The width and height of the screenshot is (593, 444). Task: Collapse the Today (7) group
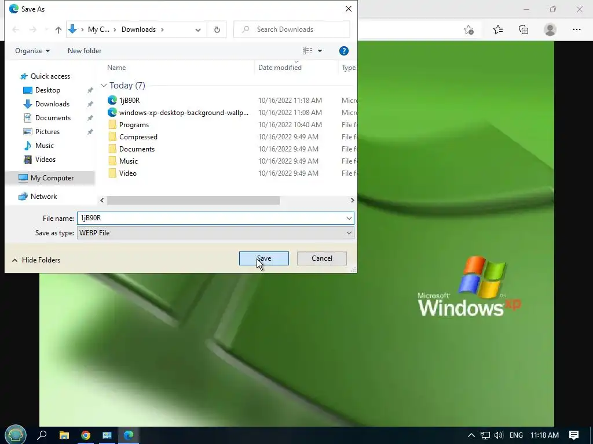(104, 86)
